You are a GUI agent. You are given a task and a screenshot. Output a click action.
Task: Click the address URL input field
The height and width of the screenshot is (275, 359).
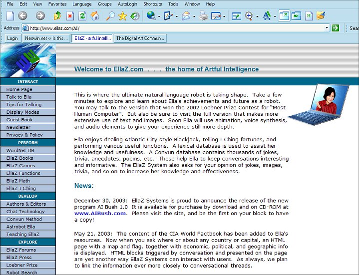[176, 28]
